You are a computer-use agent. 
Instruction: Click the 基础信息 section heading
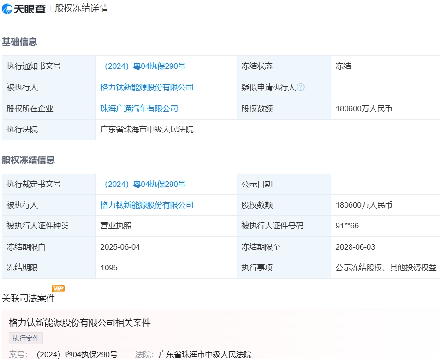click(19, 42)
